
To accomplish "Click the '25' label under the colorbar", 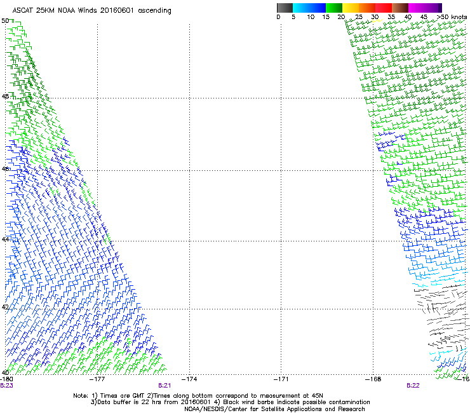I will click(x=359, y=17).
